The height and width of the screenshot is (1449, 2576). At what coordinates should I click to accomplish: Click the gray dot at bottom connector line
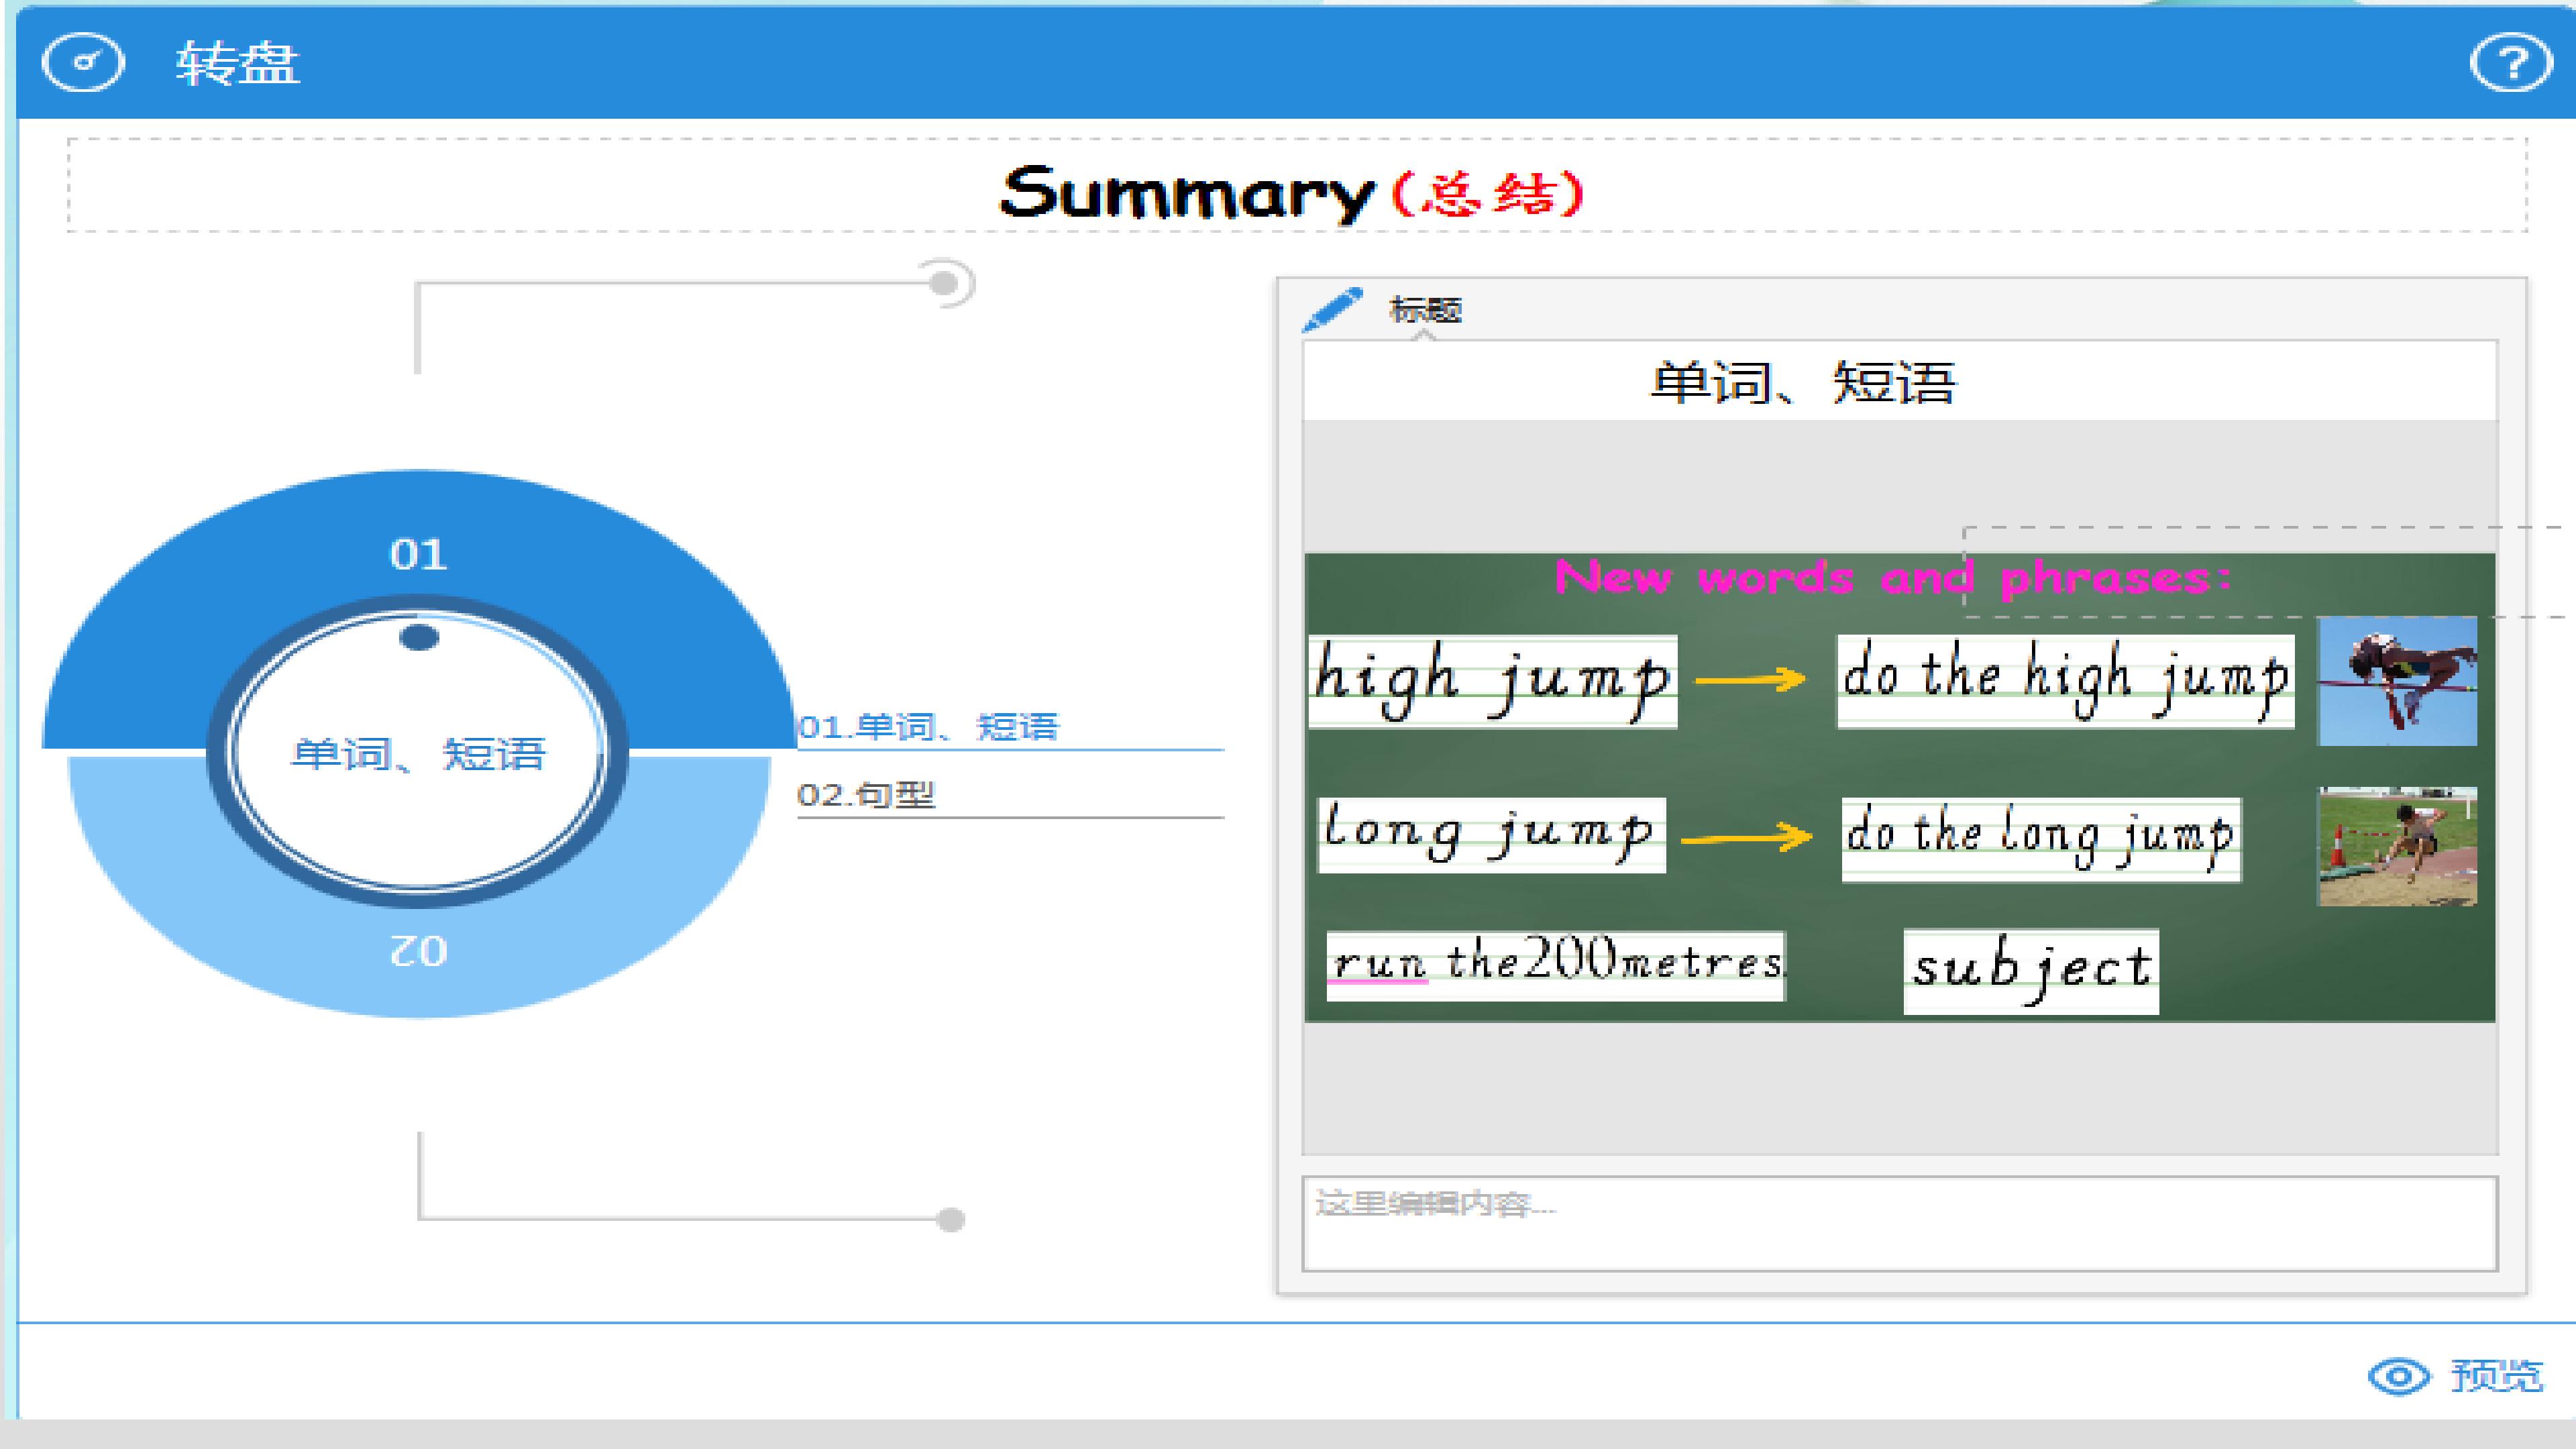pos(950,1220)
